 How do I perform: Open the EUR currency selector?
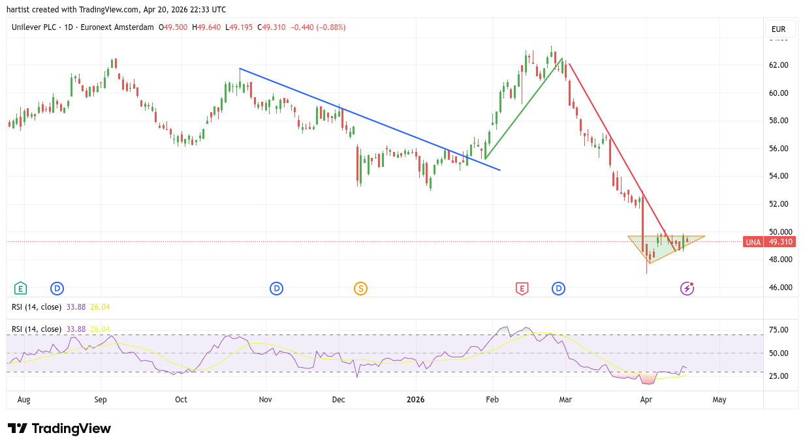click(780, 29)
